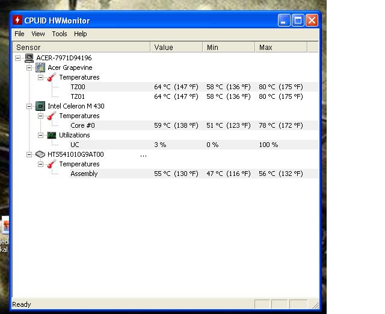The height and width of the screenshot is (314, 385).
Task: Click UC min value 0 %
Action: coord(212,145)
